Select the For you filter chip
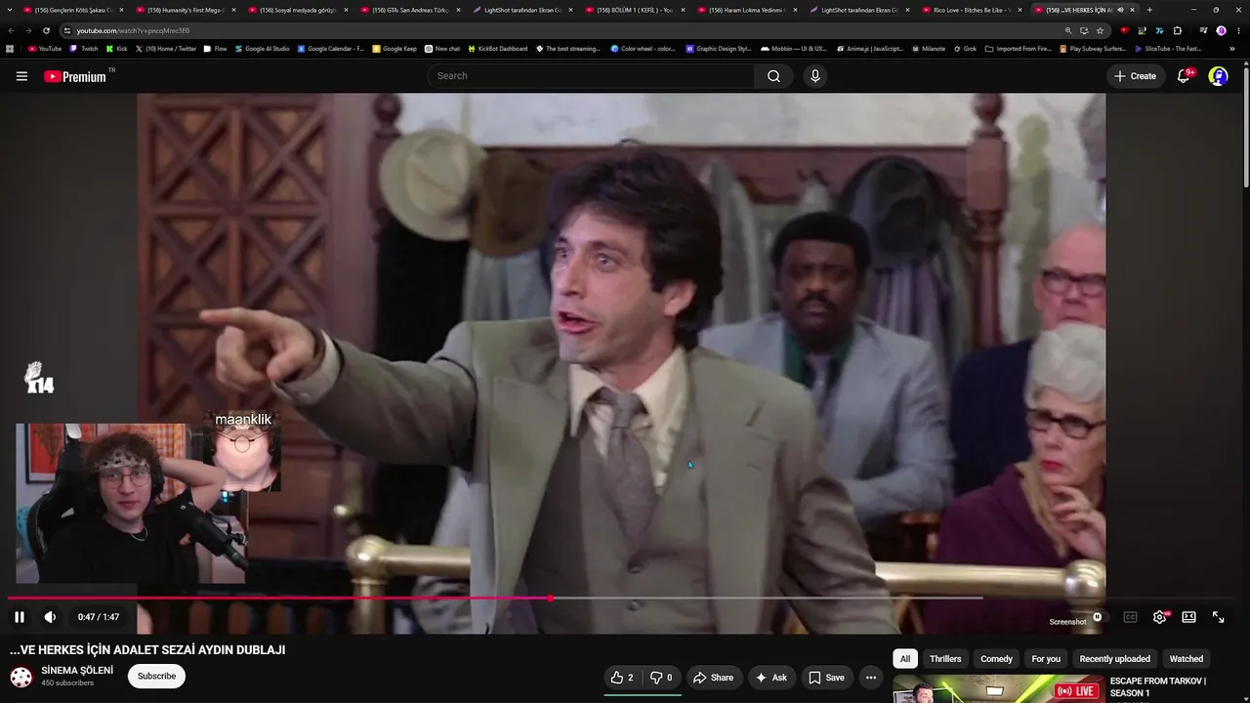 (x=1046, y=659)
